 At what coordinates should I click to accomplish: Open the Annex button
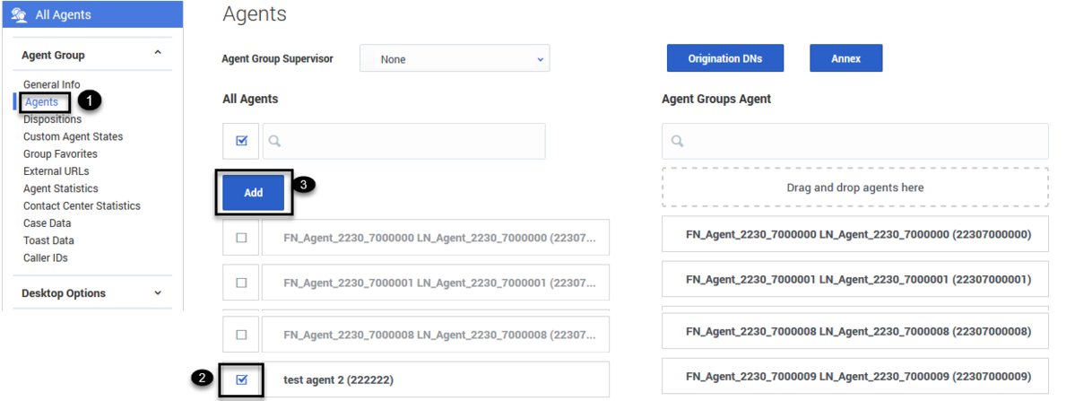[845, 58]
